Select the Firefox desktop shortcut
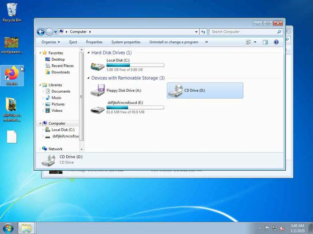The image size is (313, 234). (x=12, y=76)
